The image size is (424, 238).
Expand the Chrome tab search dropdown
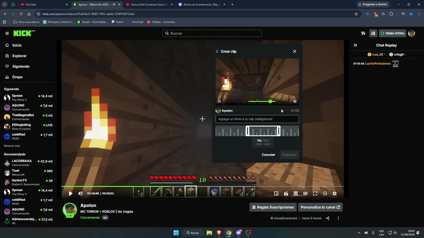(5, 5)
